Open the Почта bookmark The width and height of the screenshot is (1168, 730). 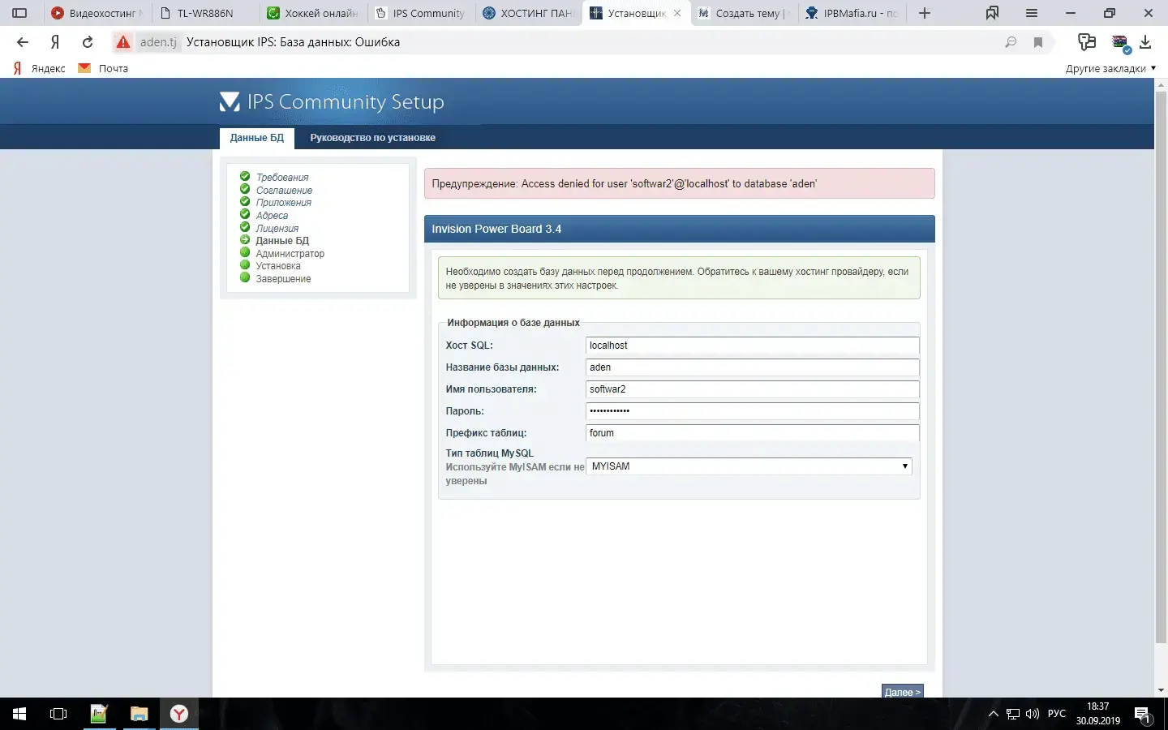tap(103, 68)
